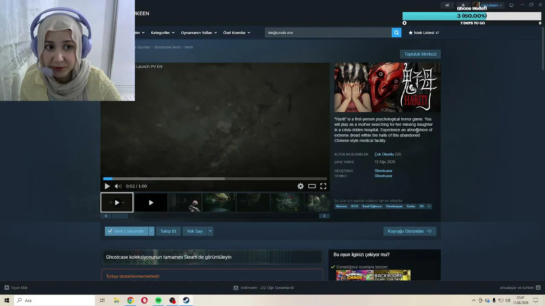Viewport: 545px width, 306px height.
Task: Open the Oynamanın Yolları menu
Action: coord(199,33)
